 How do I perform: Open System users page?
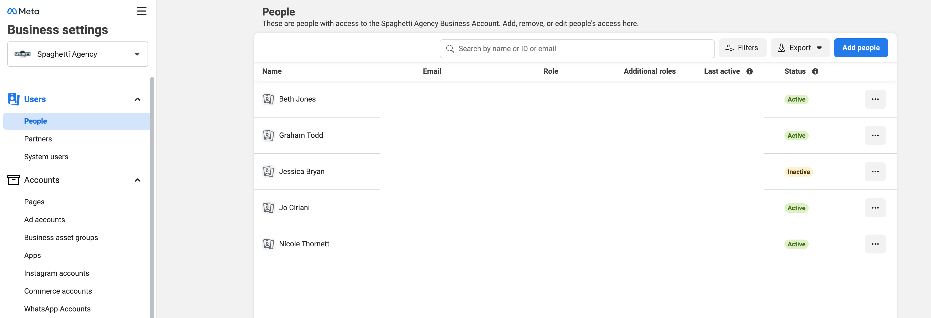[46, 157]
